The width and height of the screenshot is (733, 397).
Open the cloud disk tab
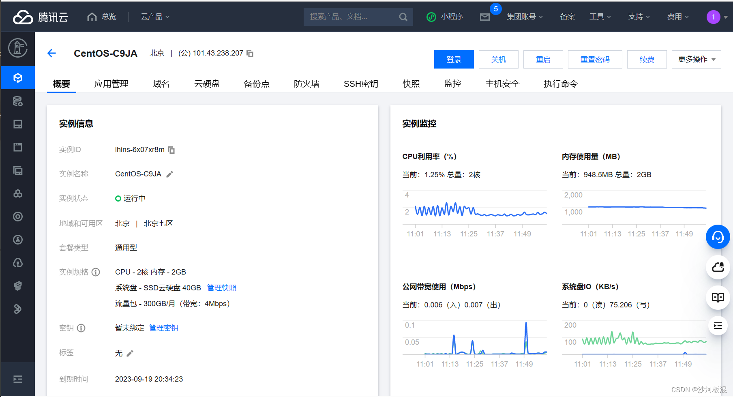[207, 84]
